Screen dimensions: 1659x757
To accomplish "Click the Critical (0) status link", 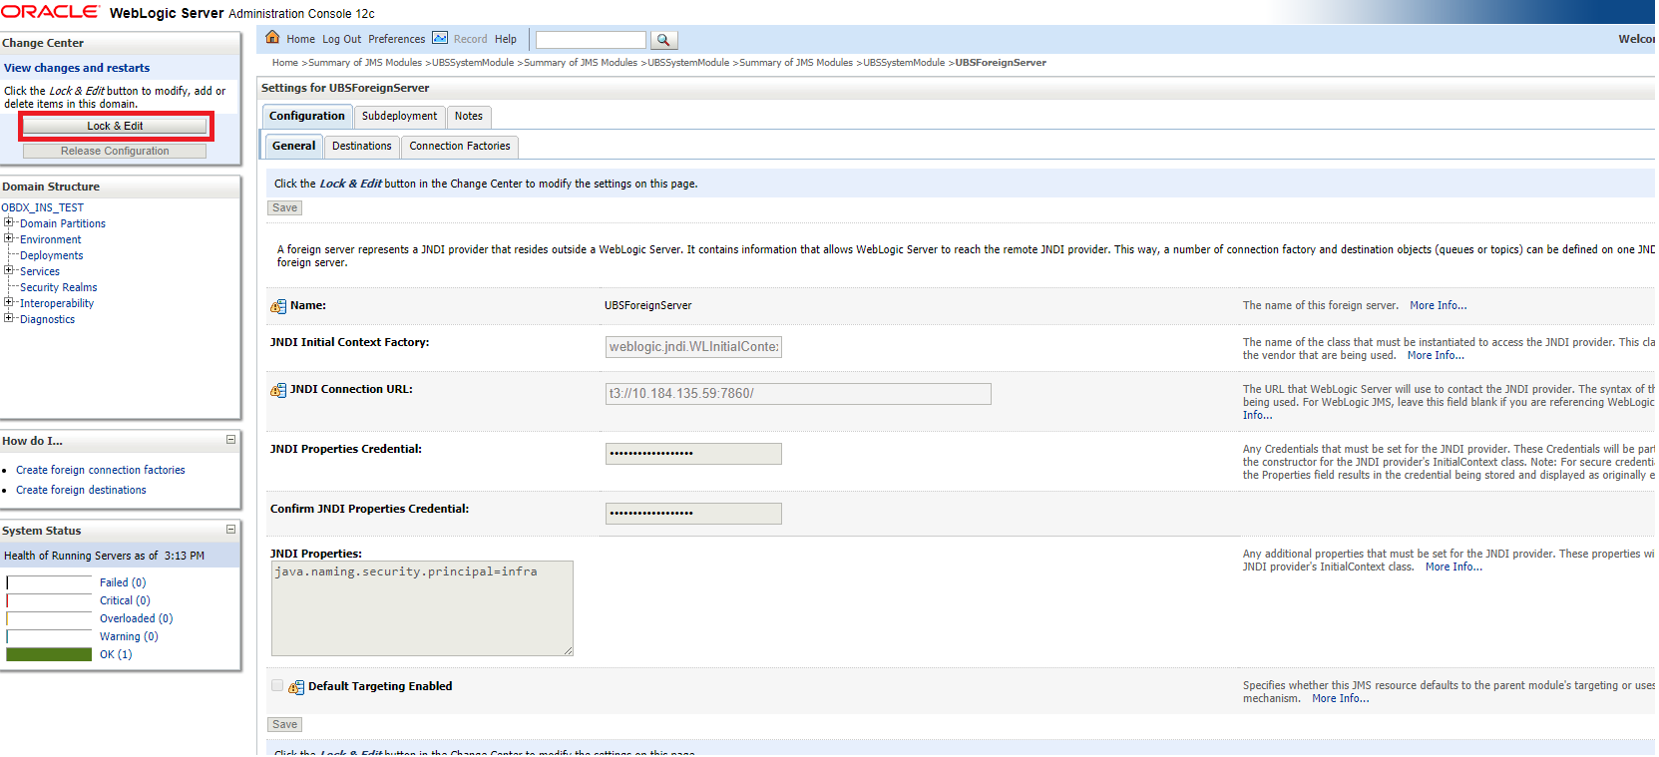I will (125, 600).
